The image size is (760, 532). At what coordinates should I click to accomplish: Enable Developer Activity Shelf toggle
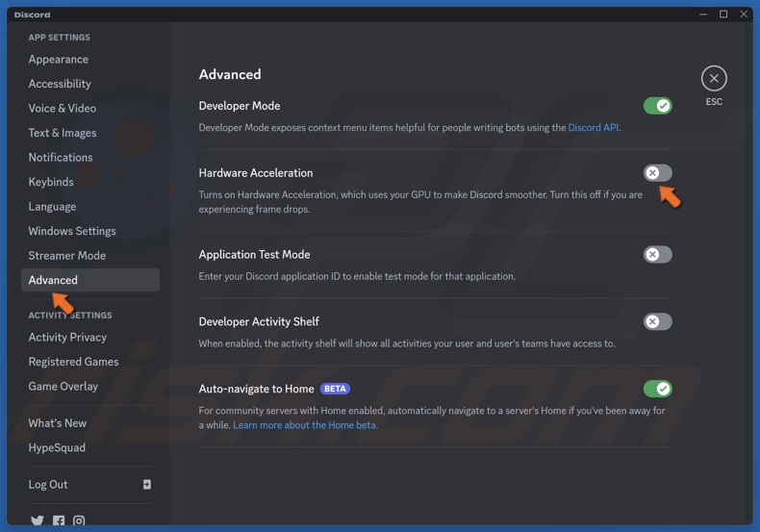(657, 321)
